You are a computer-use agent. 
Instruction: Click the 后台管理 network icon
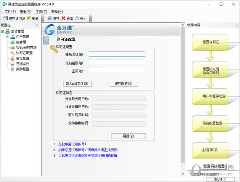(8, 32)
